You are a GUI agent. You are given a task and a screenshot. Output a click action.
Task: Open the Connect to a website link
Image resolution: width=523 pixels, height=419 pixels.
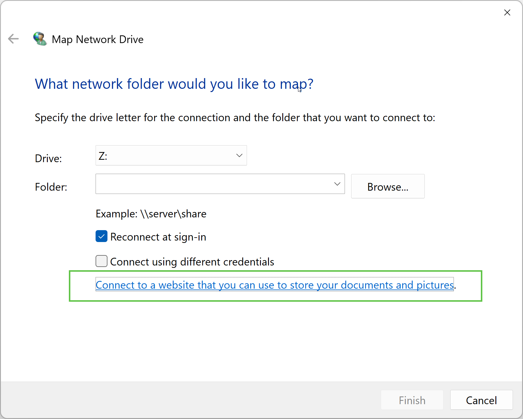[275, 285]
